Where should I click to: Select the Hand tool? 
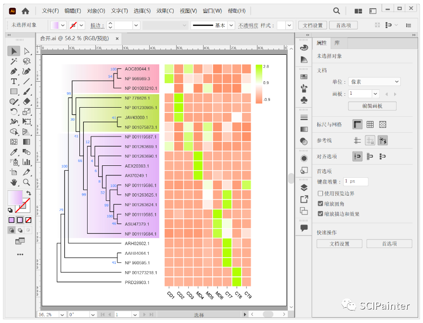(x=14, y=182)
